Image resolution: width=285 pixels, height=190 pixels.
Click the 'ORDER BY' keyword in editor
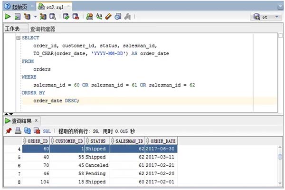click(x=33, y=93)
